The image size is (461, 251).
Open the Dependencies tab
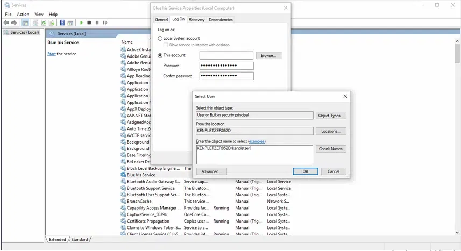(x=221, y=20)
